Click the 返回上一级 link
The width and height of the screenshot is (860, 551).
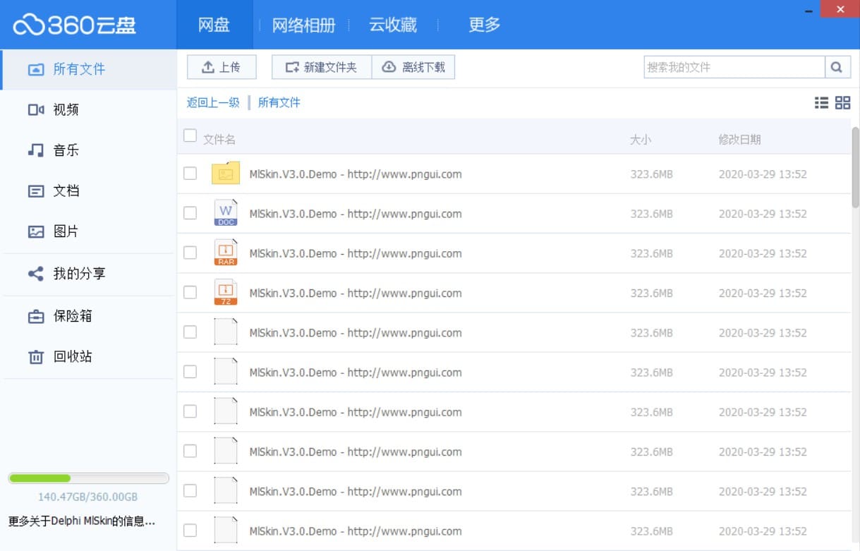click(x=213, y=102)
